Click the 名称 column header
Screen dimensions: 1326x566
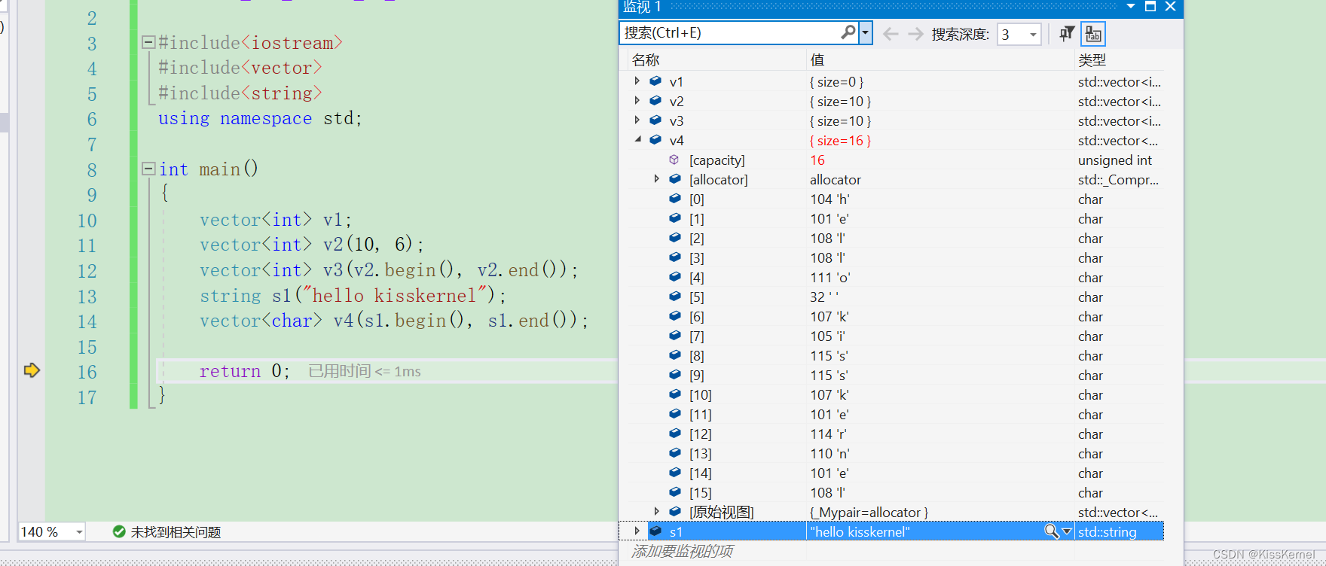[x=646, y=60]
